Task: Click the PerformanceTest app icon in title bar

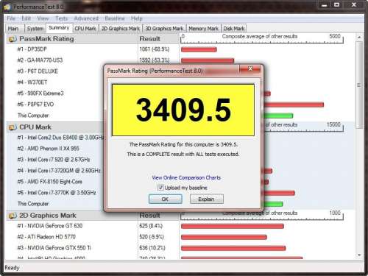Action: [x=7, y=7]
